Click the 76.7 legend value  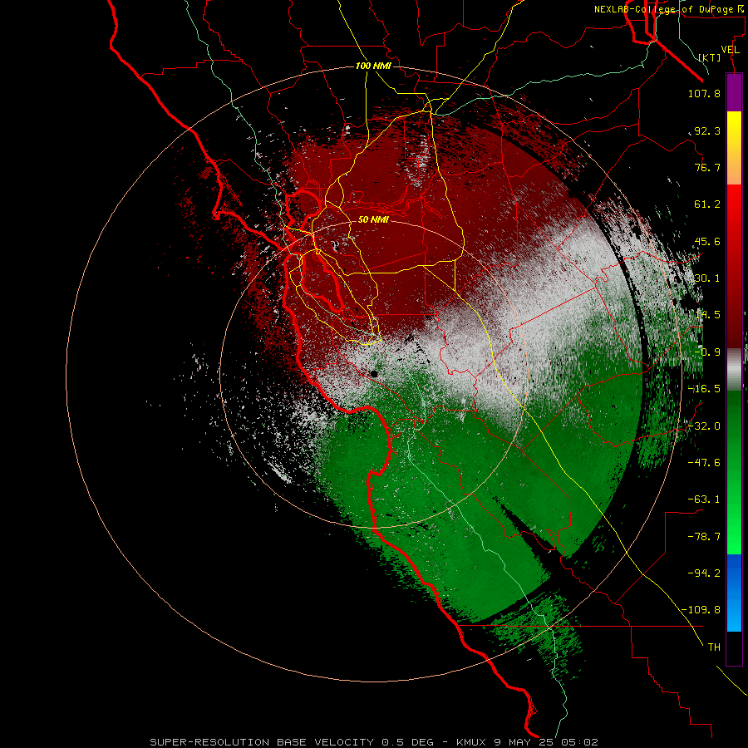point(707,167)
